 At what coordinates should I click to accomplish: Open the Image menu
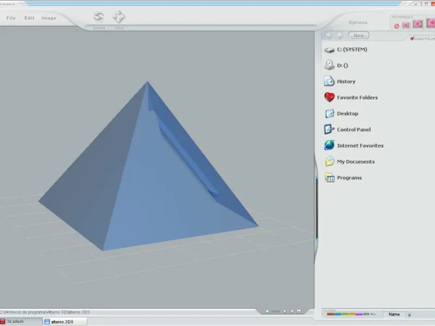[48, 18]
